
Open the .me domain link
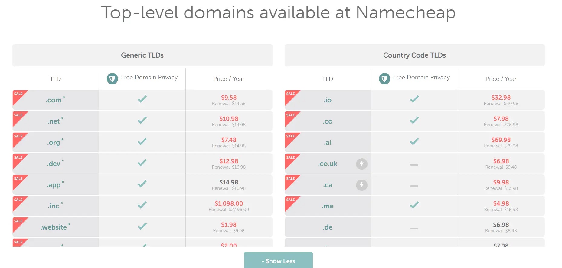click(328, 206)
